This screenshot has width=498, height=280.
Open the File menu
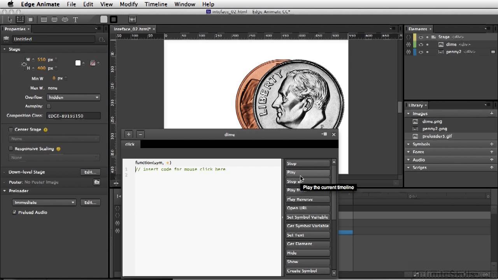coord(71,4)
